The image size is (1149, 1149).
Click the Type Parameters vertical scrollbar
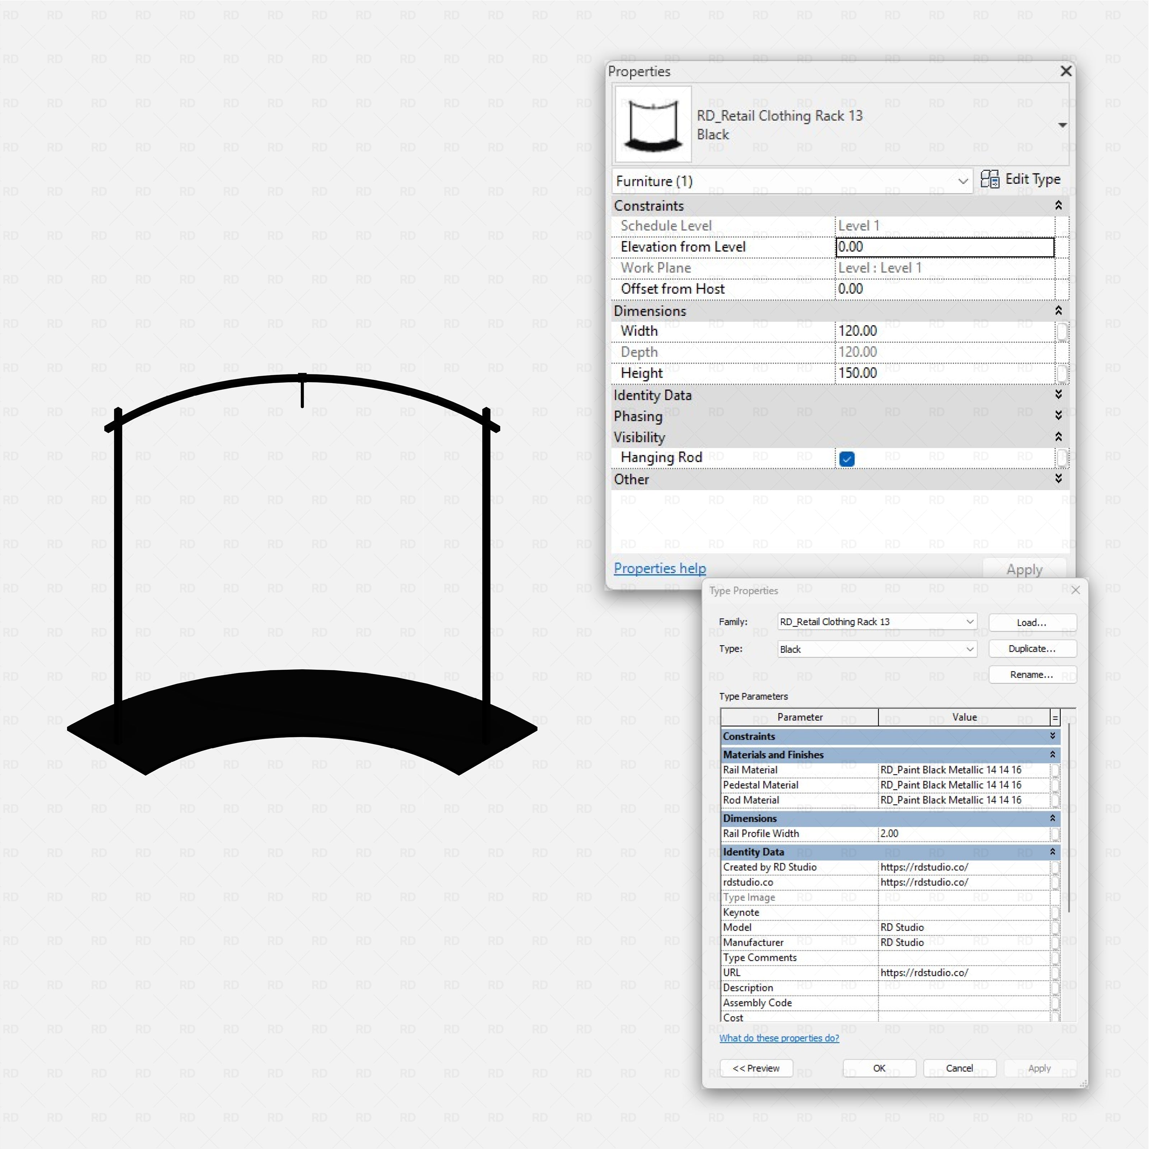pyautogui.click(x=1069, y=818)
